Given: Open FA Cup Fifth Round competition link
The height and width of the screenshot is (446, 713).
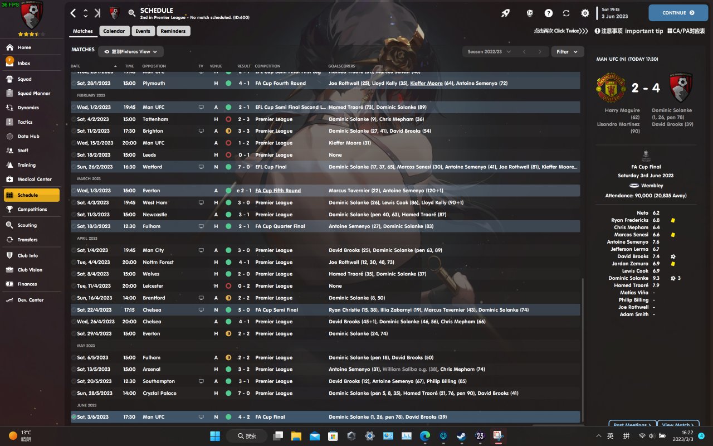Looking at the screenshot, I should pos(278,191).
